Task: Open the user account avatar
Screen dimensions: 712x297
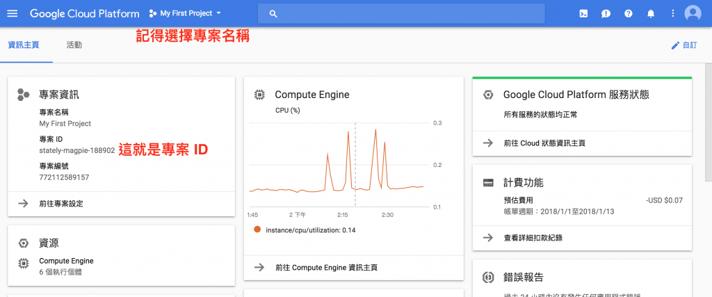Action: point(693,13)
